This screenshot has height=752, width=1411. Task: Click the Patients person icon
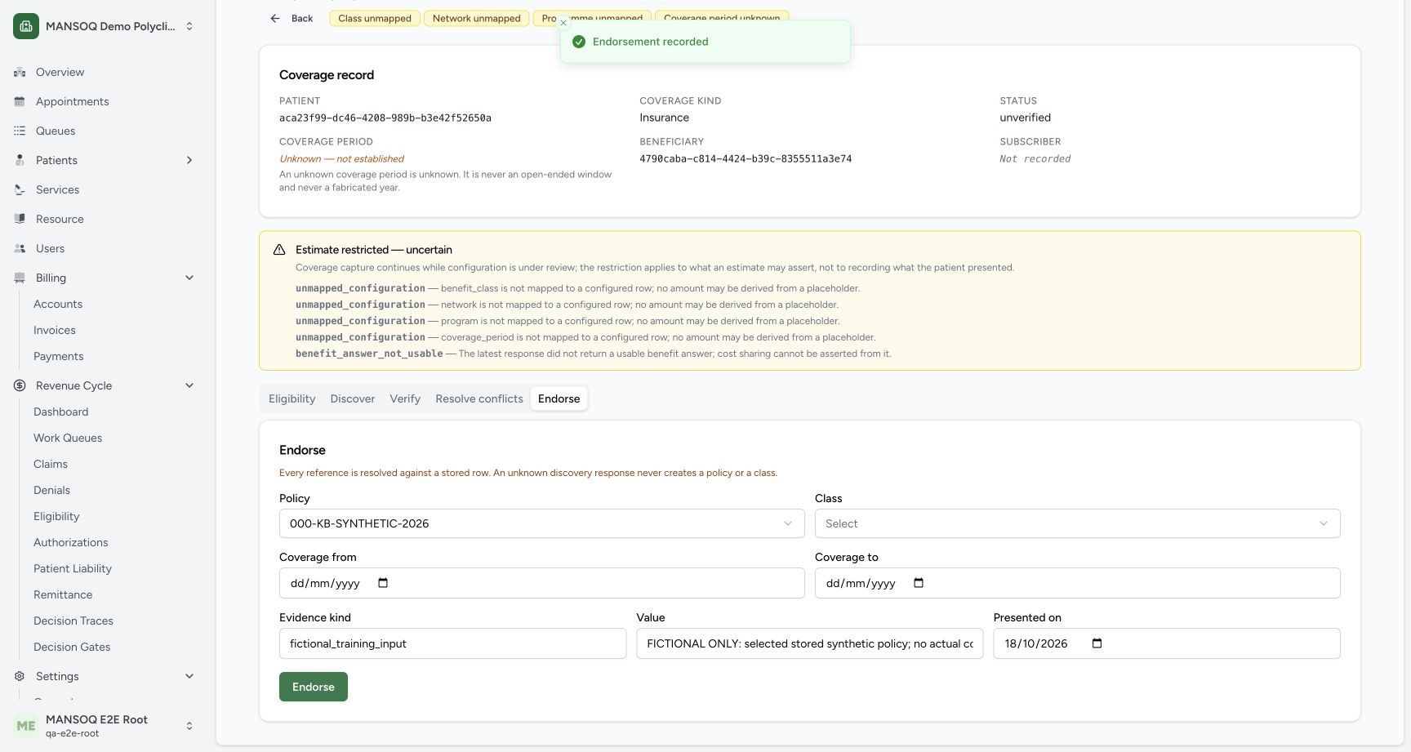[20, 161]
